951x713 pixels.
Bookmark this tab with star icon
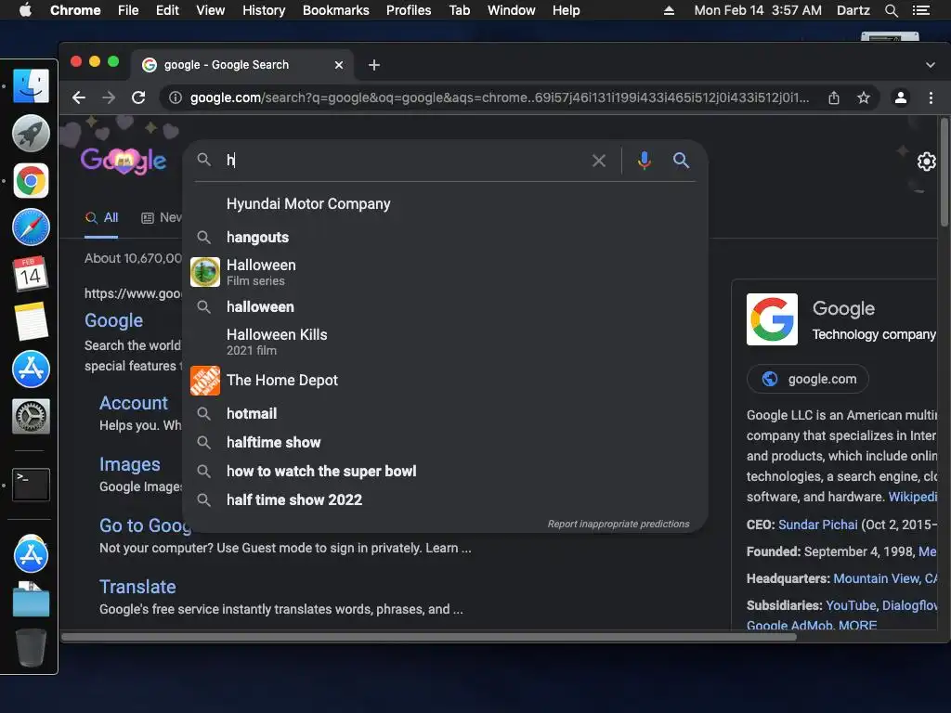pos(864,97)
